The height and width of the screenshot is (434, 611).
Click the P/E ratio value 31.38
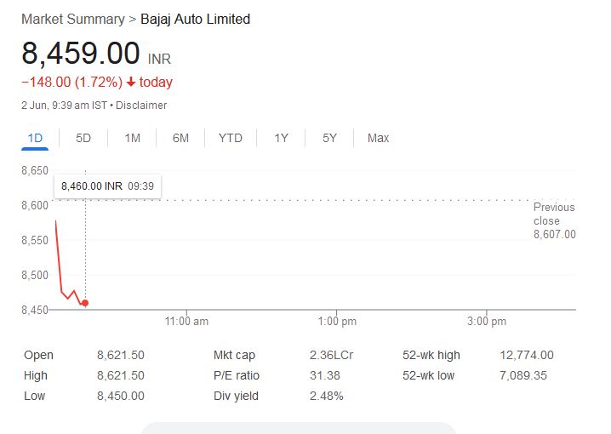[x=326, y=375]
